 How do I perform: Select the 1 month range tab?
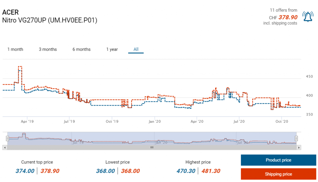(x=15, y=49)
